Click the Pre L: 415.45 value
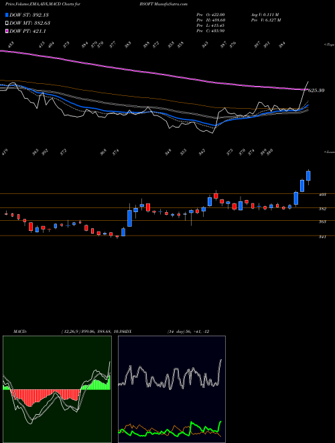 coord(210,26)
